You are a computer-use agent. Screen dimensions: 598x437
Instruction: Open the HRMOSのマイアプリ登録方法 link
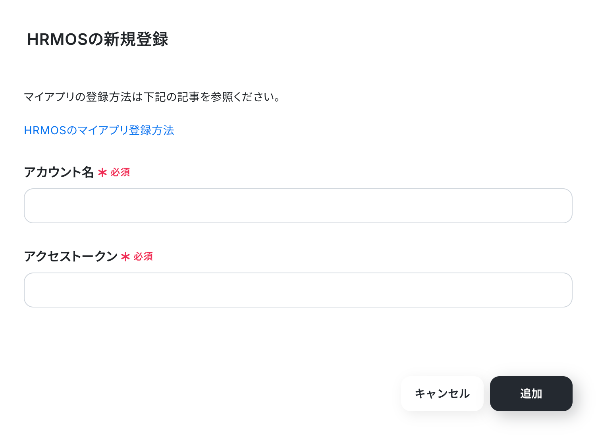click(x=99, y=130)
